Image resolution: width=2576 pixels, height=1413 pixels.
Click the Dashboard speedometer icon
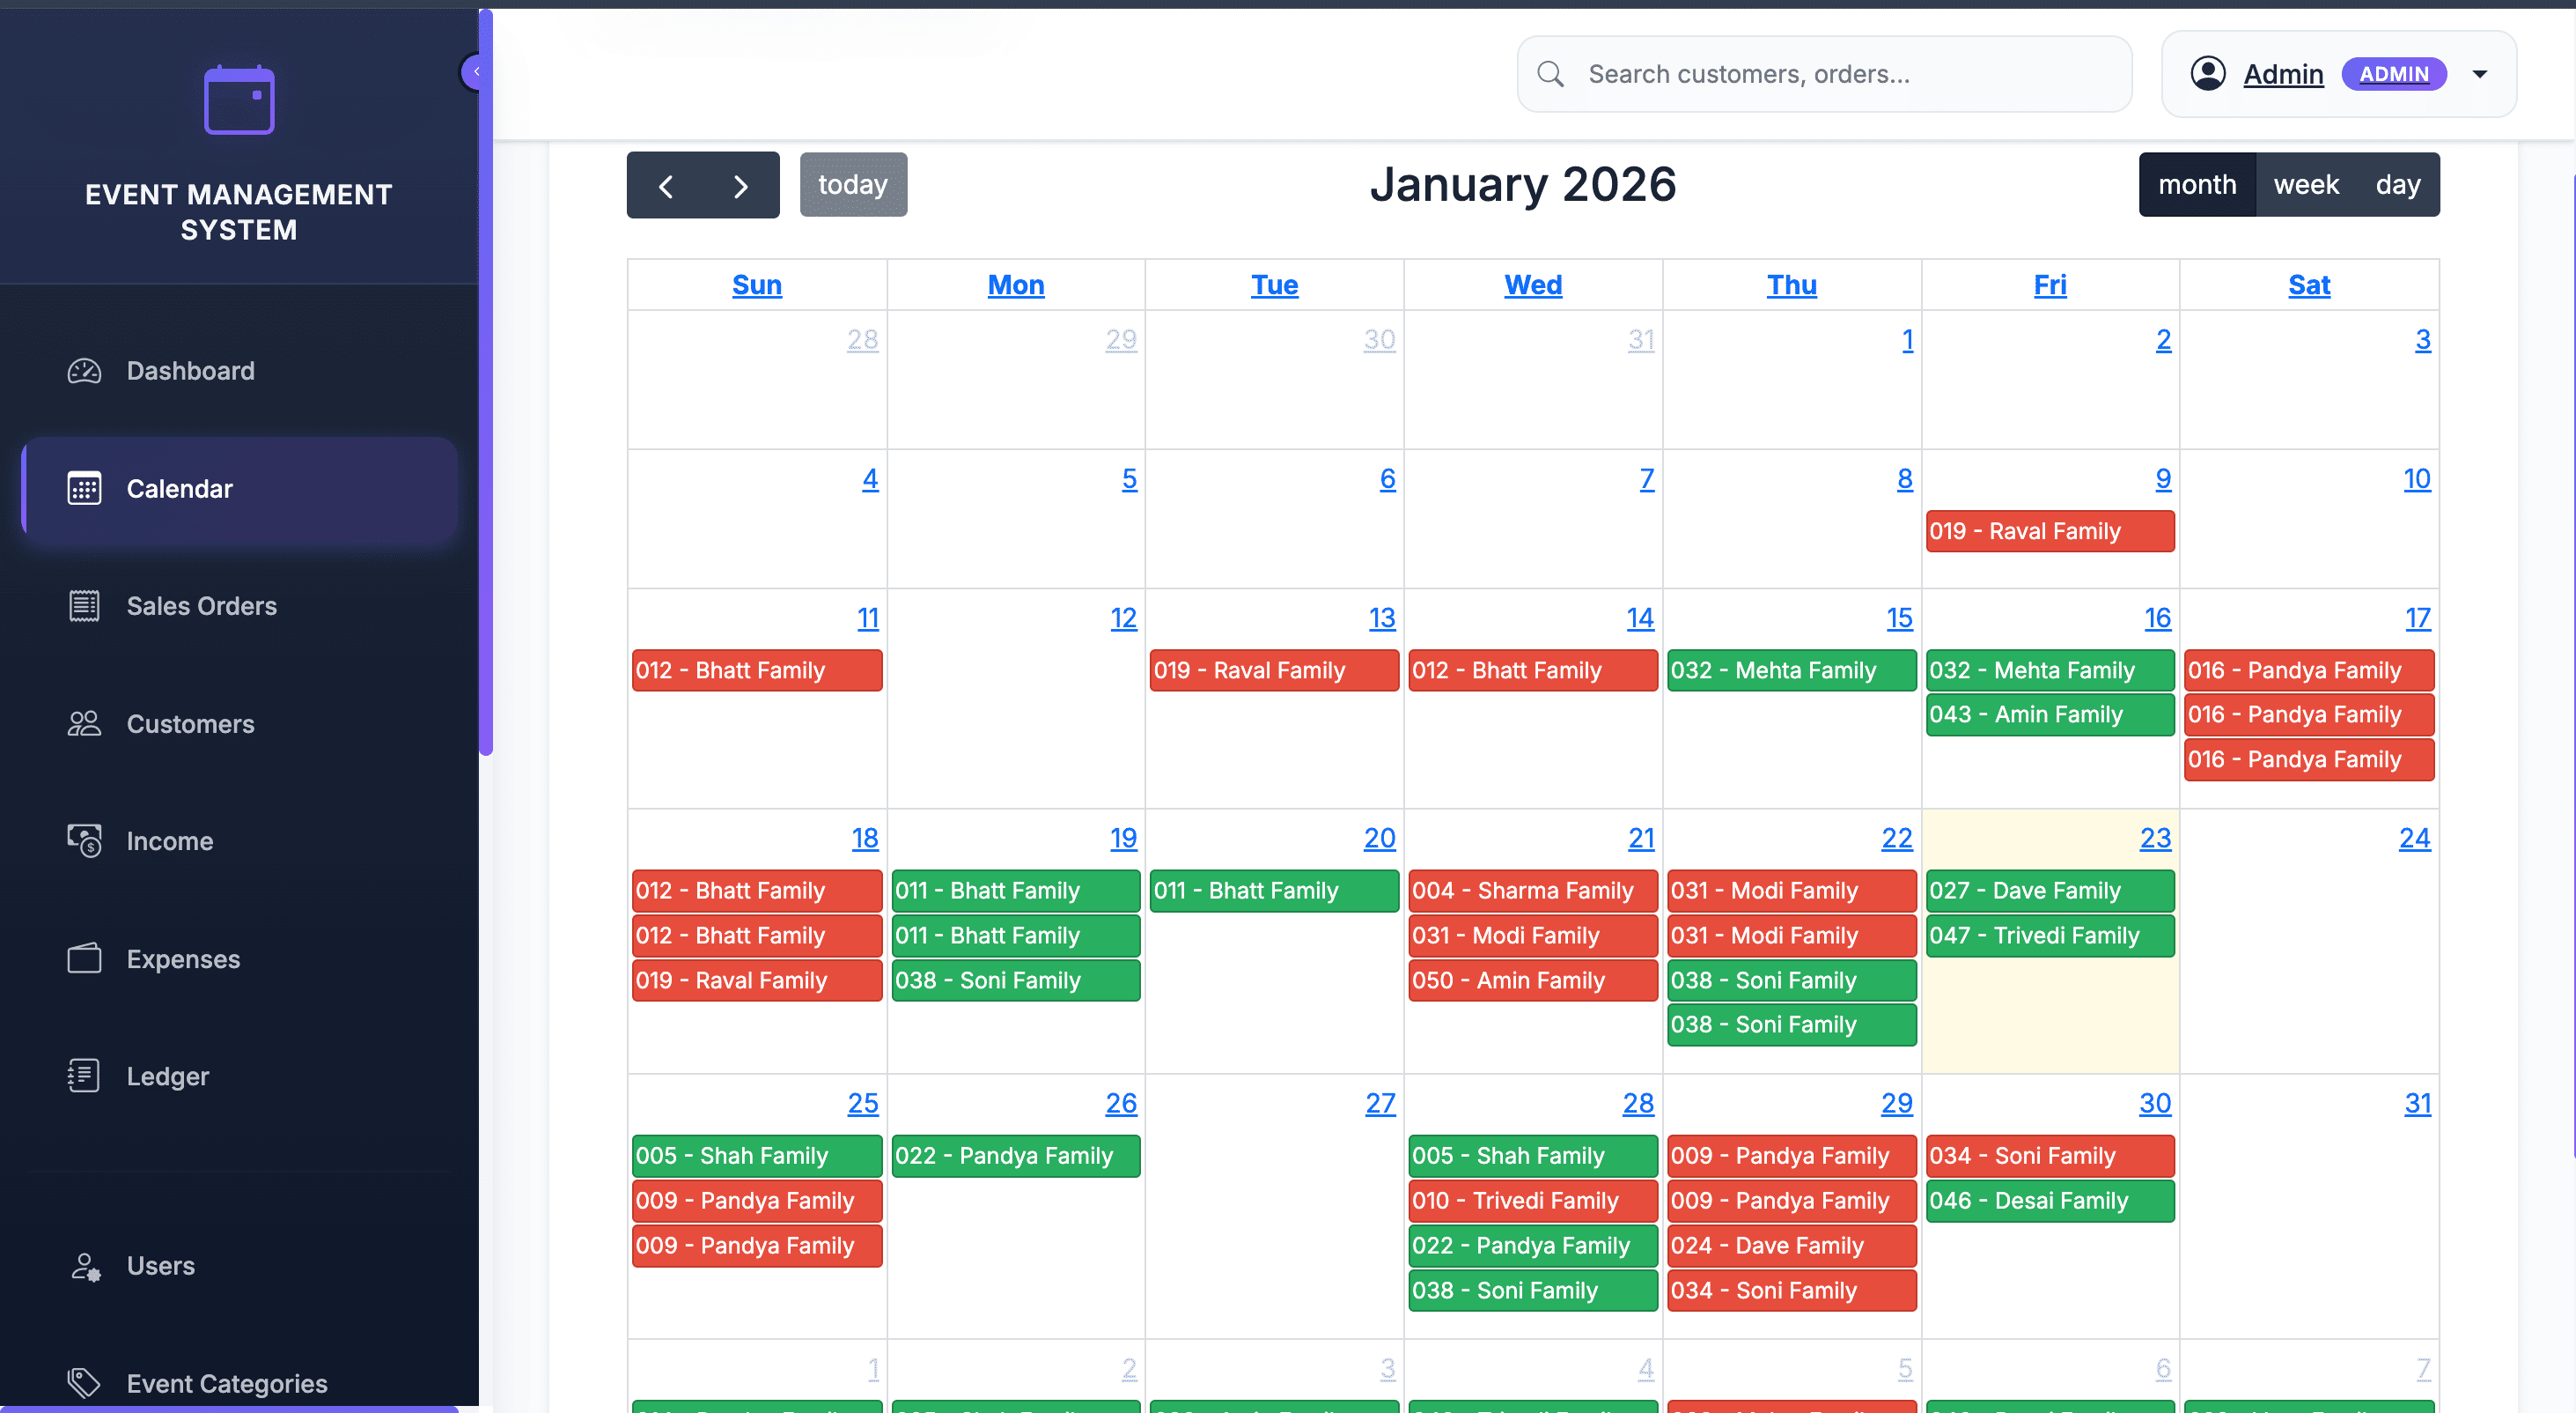84,371
